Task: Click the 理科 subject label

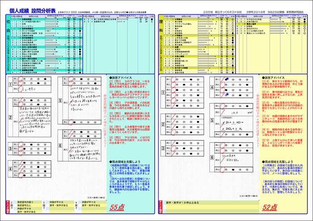Action: 161,26
